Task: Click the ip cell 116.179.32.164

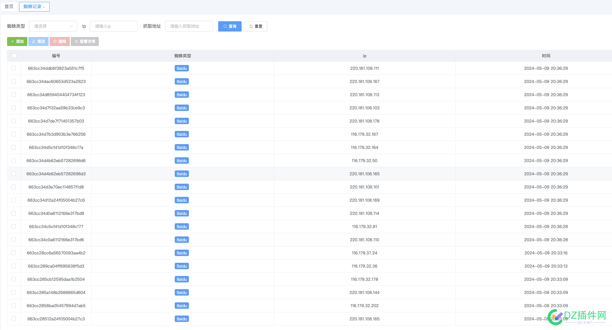Action: [x=365, y=147]
